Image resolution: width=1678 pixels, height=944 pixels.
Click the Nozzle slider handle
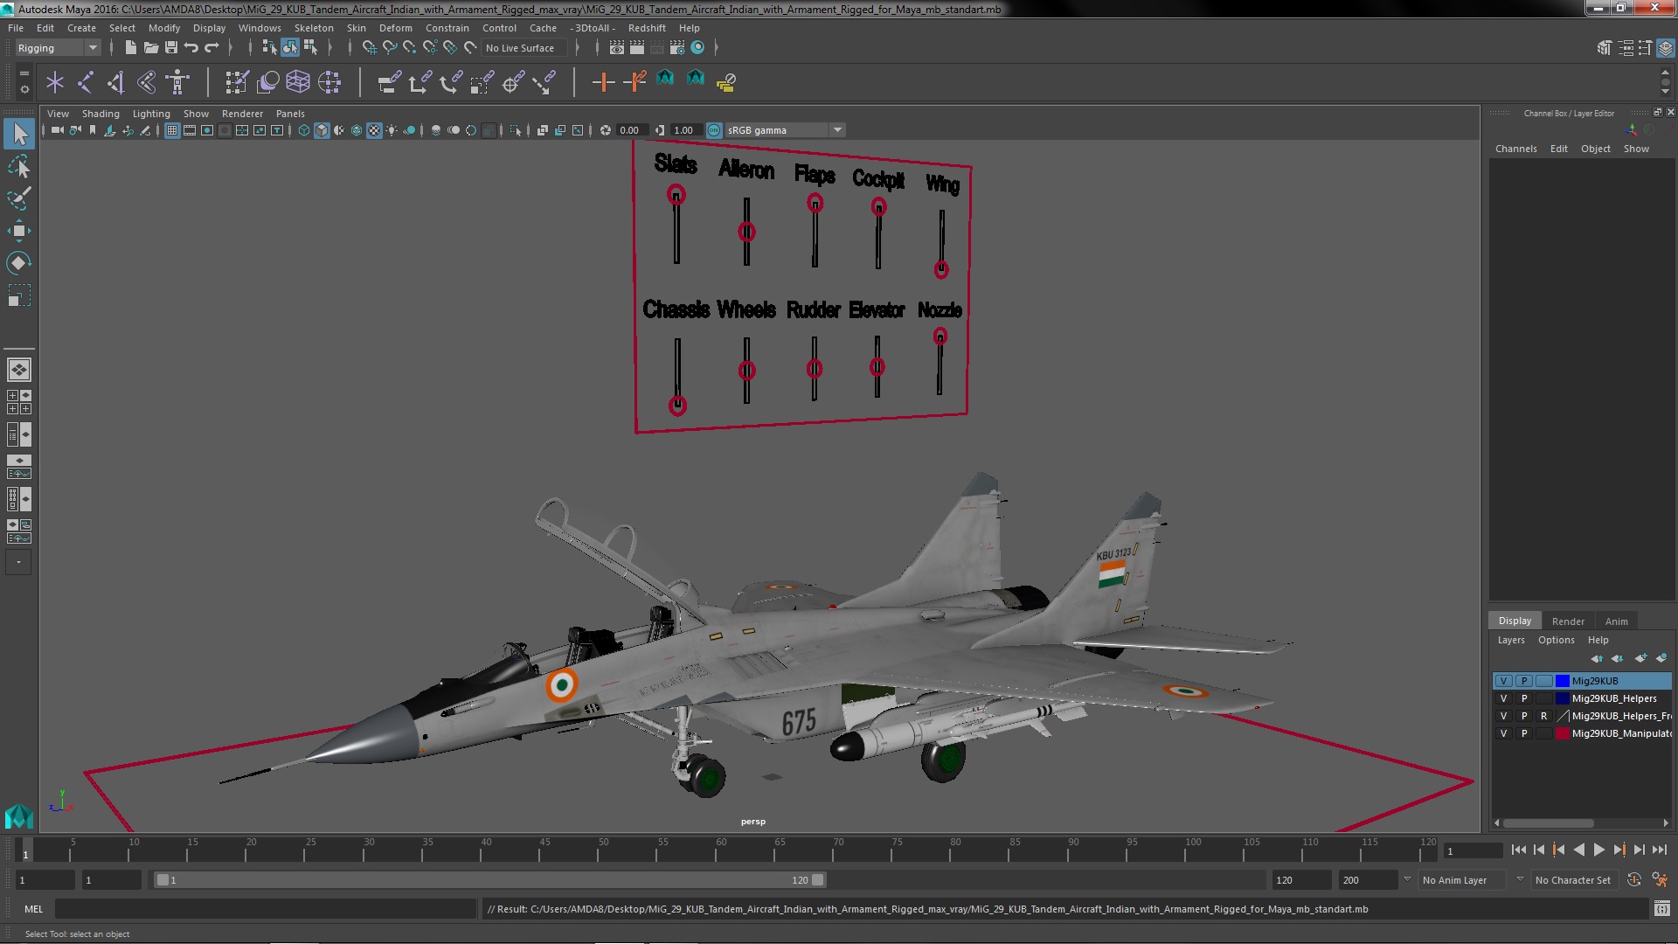coord(940,336)
